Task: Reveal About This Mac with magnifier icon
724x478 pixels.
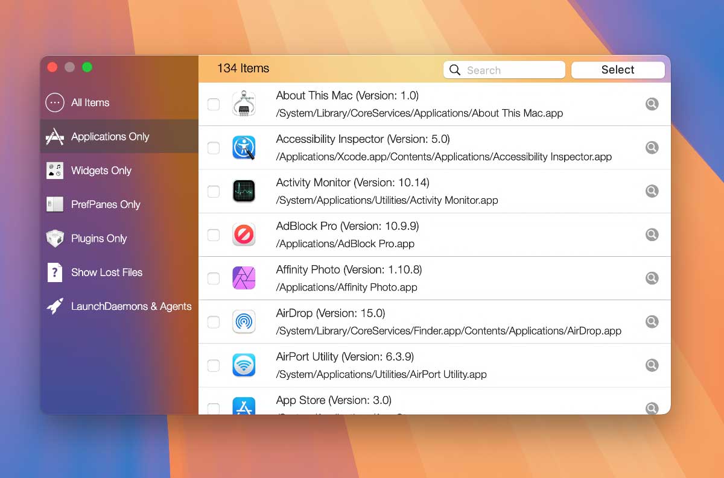Action: [x=652, y=104]
